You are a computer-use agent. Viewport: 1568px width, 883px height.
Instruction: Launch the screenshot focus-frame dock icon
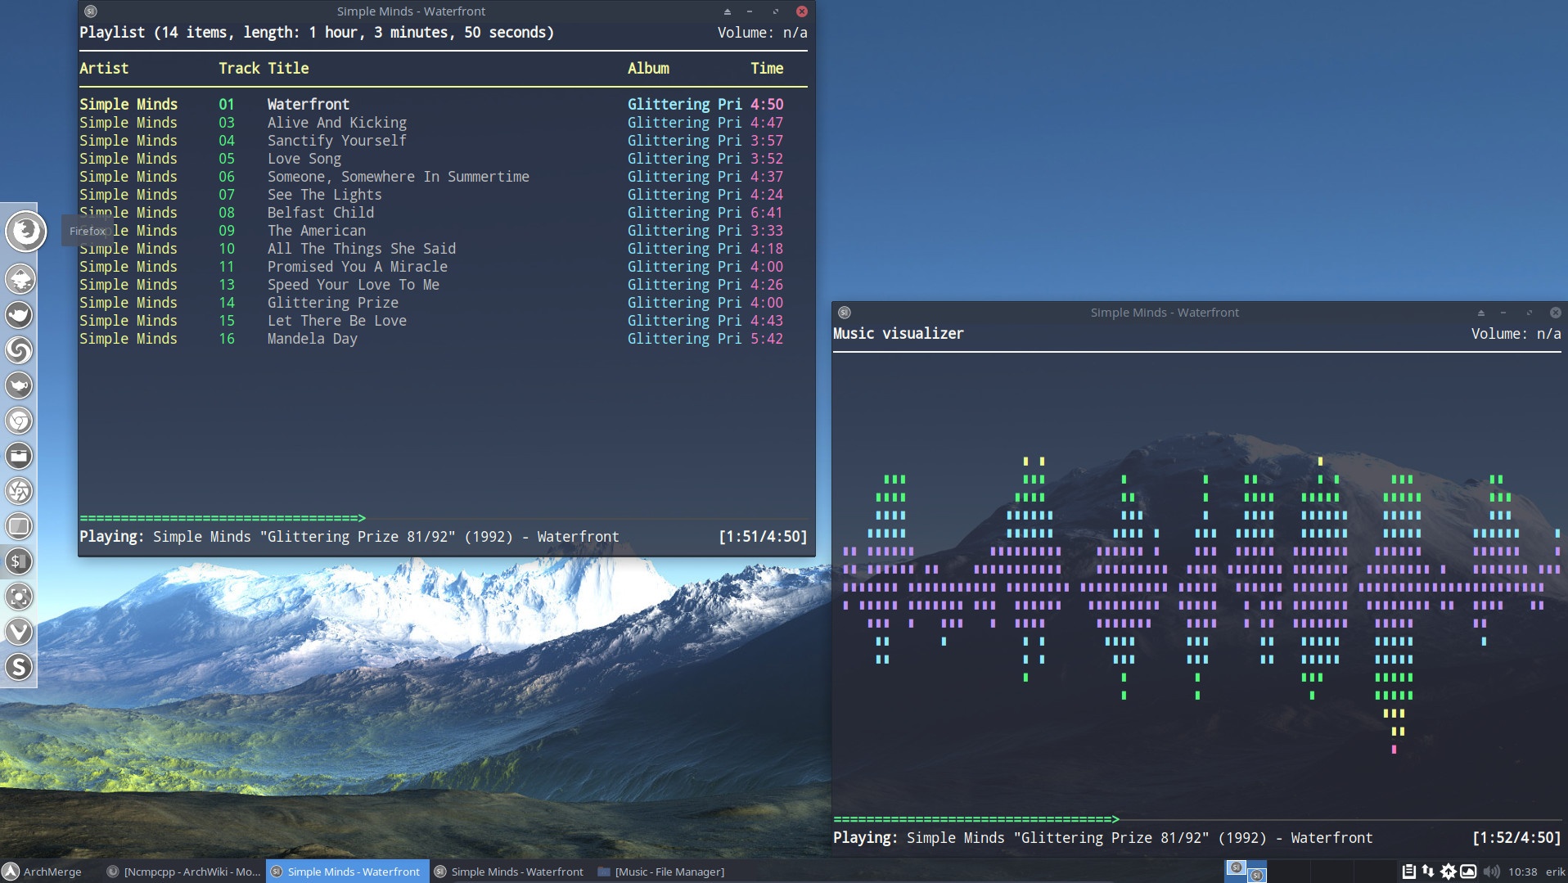pos(20,597)
